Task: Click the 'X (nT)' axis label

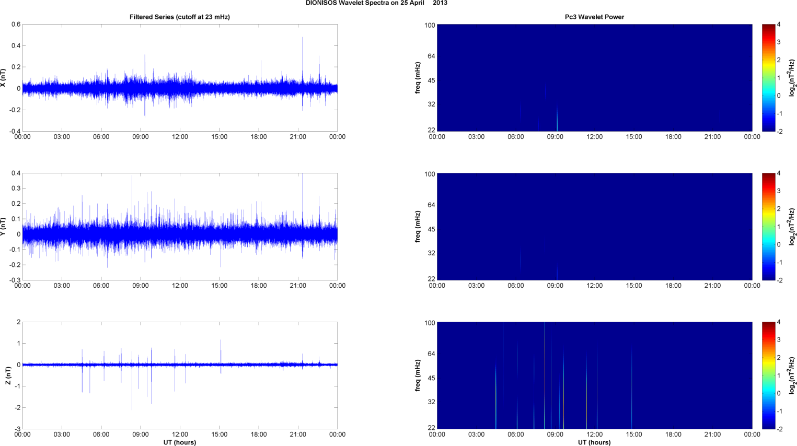Action: pyautogui.click(x=3, y=78)
